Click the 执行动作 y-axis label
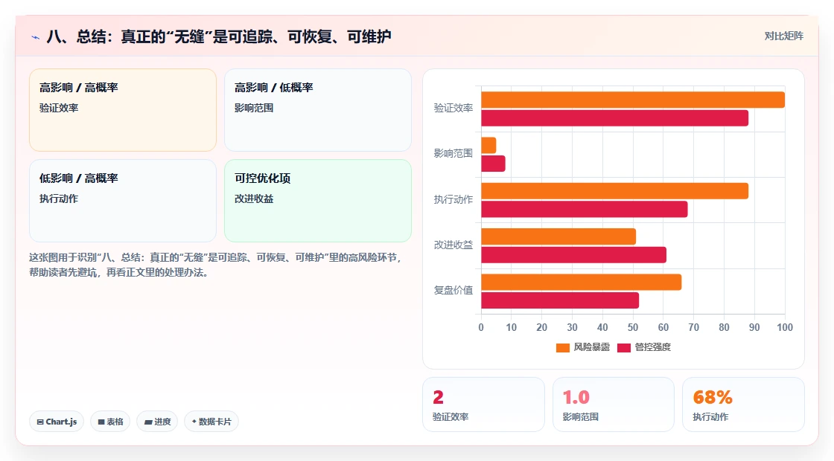The image size is (834, 461). (x=453, y=200)
